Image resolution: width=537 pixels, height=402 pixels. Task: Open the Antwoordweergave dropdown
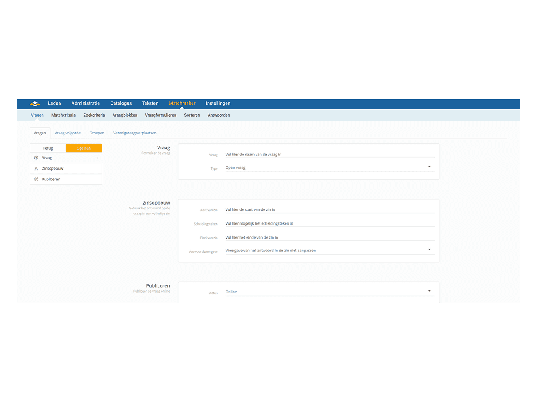pos(429,250)
